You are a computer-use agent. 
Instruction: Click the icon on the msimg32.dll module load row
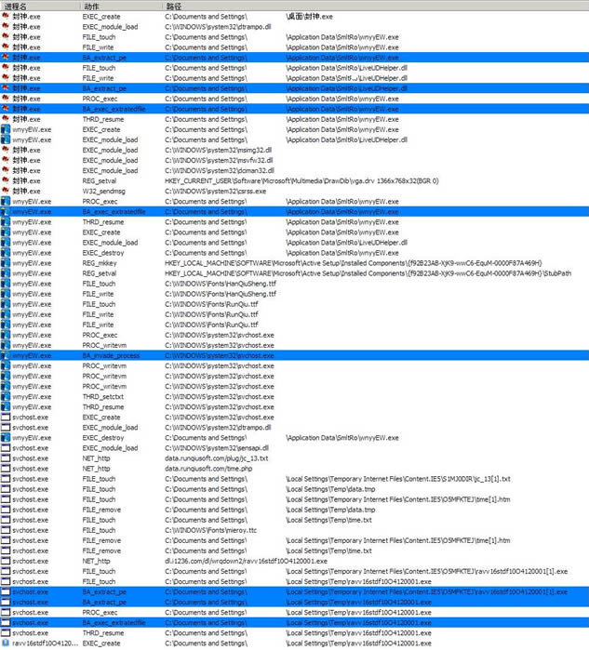[6, 150]
